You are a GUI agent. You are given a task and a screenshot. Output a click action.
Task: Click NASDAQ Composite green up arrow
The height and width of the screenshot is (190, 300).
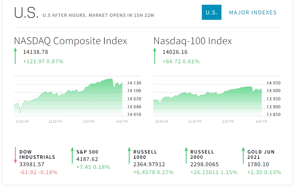pos(15,56)
